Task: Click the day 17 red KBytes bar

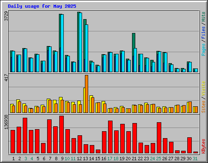Action: tap(110, 137)
